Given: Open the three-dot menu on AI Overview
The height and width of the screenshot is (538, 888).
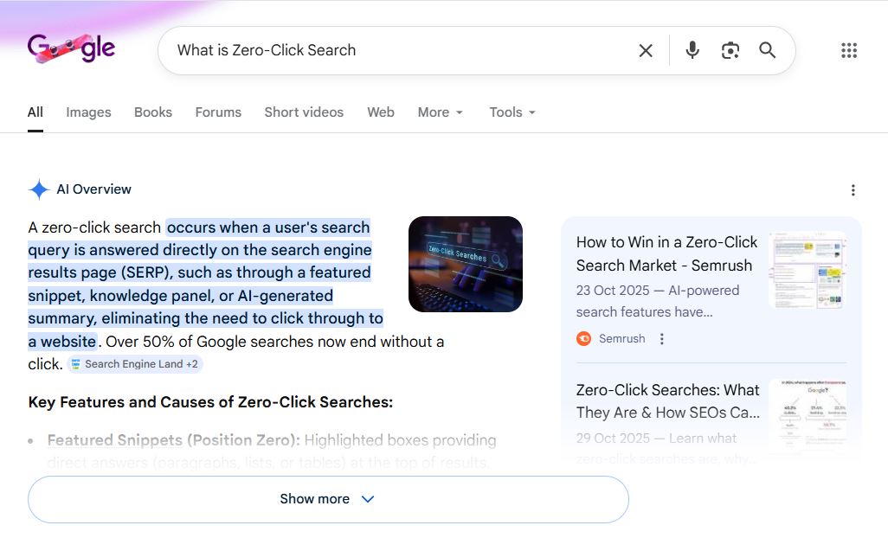Looking at the screenshot, I should click(x=853, y=189).
